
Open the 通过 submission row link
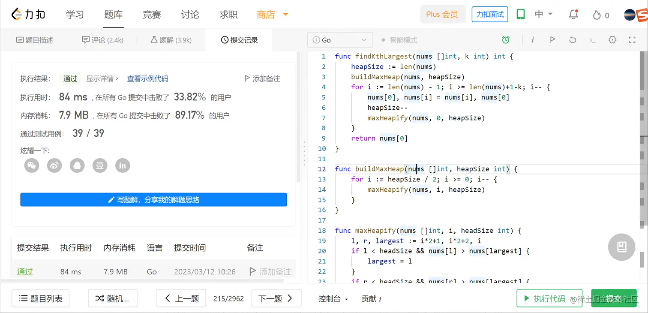click(x=25, y=271)
